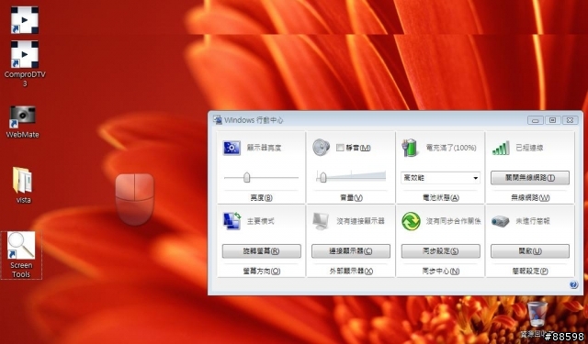
Task: Open the green Sync Center icon
Action: (x=411, y=221)
